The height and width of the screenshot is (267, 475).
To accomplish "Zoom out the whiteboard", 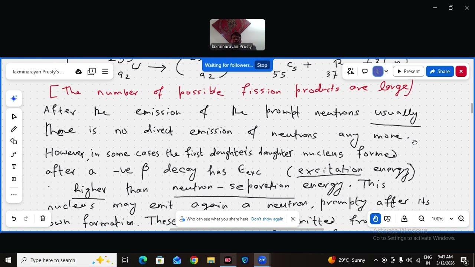I will pyautogui.click(x=422, y=219).
